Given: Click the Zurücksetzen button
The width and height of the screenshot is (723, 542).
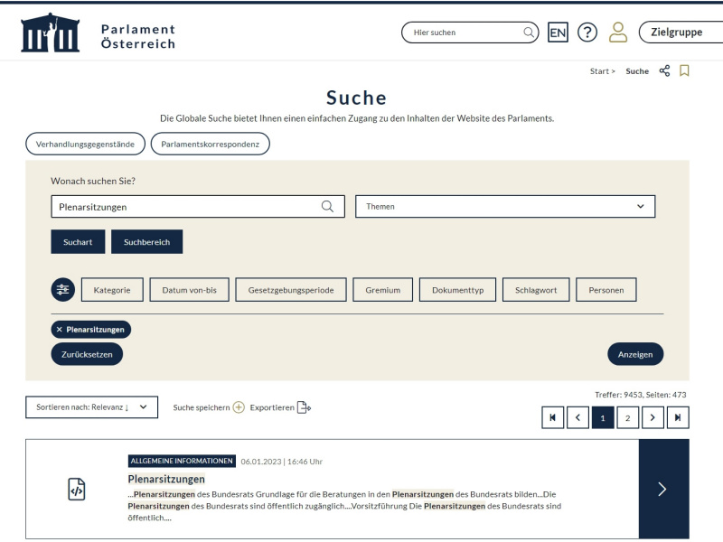Looking at the screenshot, I should 87,354.
